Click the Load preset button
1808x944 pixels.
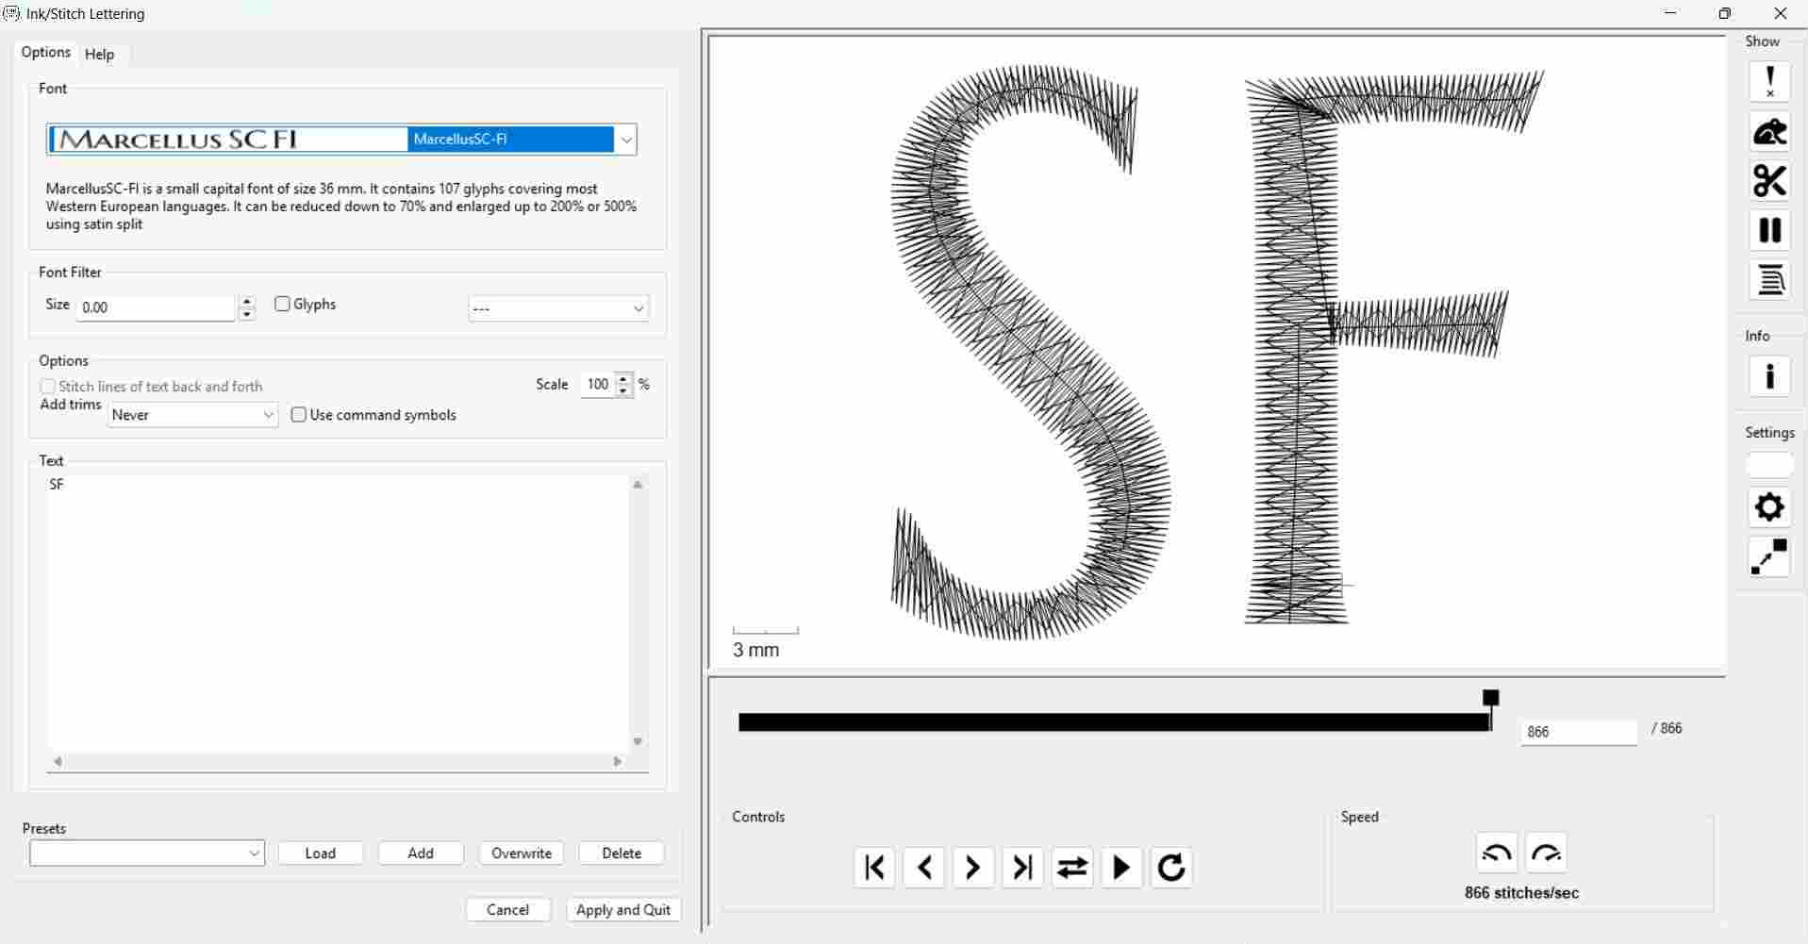click(x=321, y=853)
